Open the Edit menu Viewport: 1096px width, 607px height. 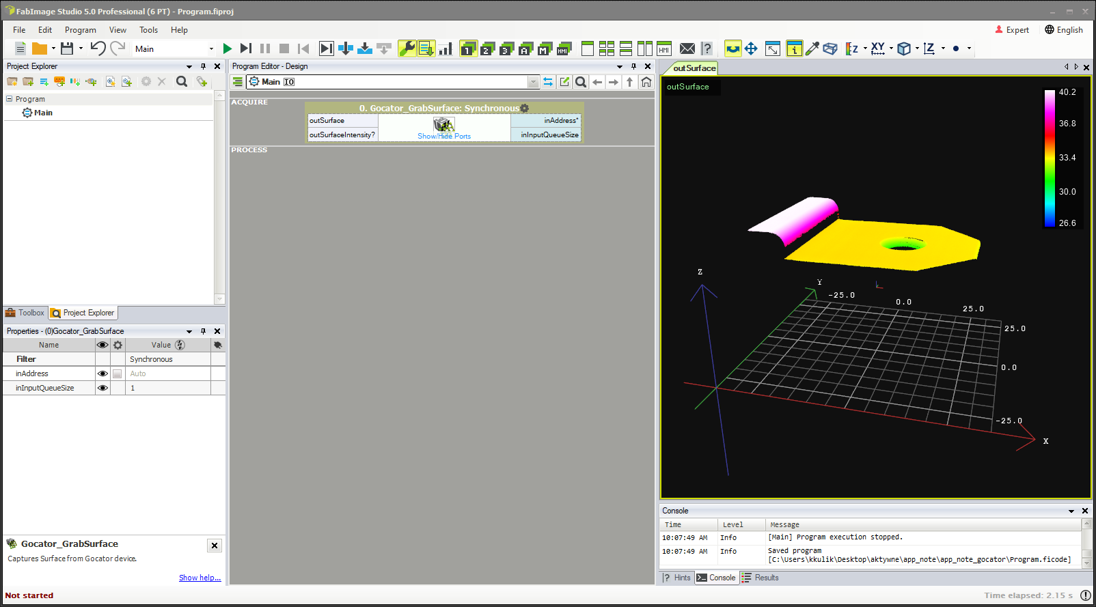pos(45,30)
